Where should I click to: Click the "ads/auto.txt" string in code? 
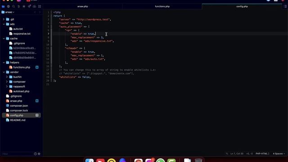point(94,59)
